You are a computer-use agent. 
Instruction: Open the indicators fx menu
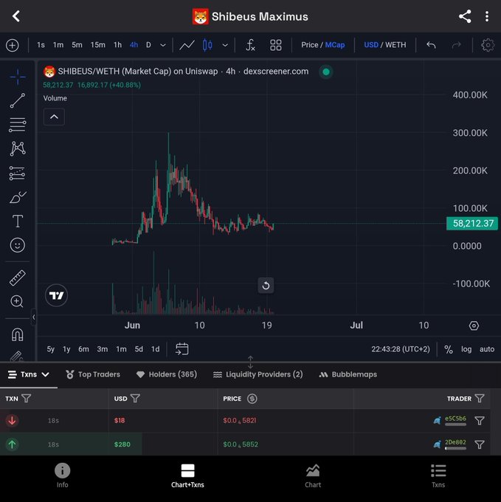coord(250,45)
